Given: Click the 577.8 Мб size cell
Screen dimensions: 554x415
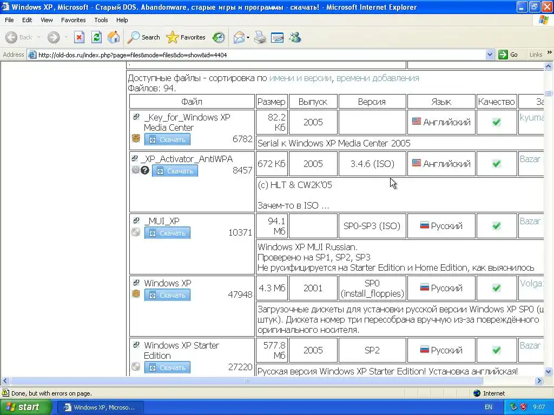Looking at the screenshot, I should (272, 350).
